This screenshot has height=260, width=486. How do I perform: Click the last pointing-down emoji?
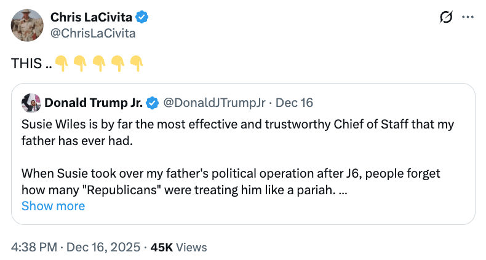click(x=137, y=63)
